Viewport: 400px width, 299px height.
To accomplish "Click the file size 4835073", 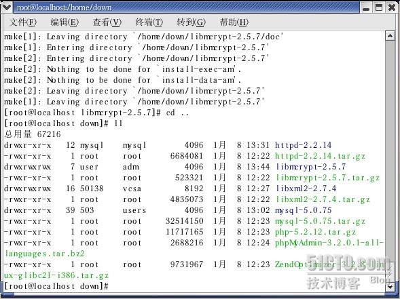I will click(187, 199).
